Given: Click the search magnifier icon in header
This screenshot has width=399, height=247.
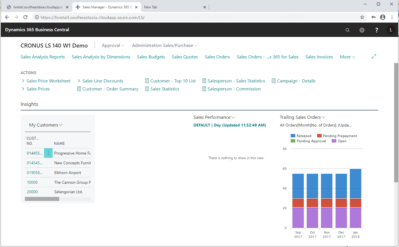Looking at the screenshot, I should click(348, 30).
